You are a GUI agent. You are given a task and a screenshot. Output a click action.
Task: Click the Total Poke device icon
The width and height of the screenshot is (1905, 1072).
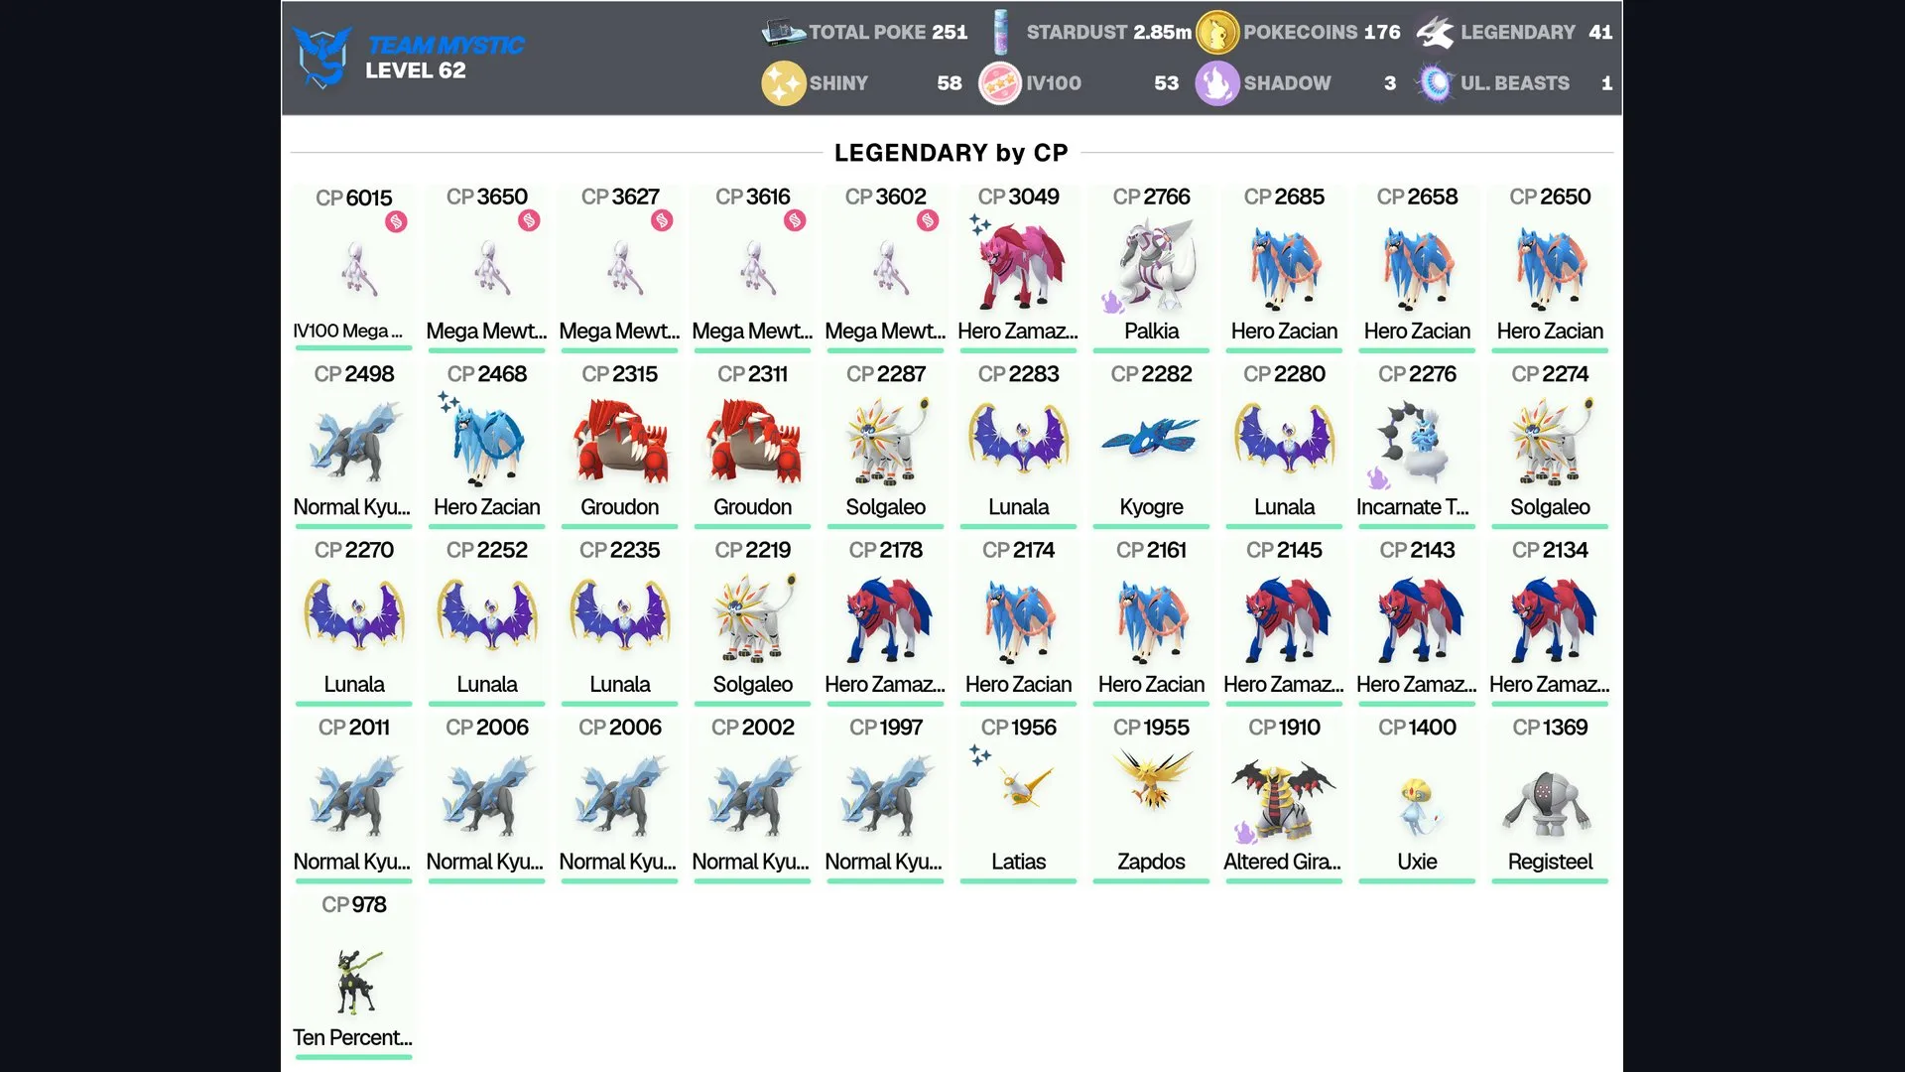[x=783, y=32]
